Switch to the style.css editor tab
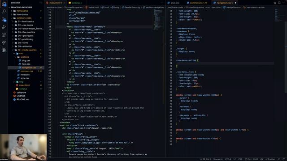The width and height of the screenshot is (287, 161). coord(175,3)
